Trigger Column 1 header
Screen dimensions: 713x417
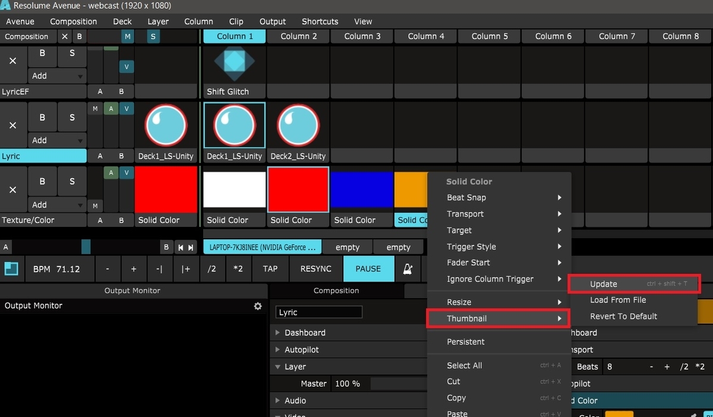point(234,36)
